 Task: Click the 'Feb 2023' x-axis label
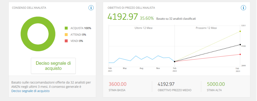click(237, 70)
